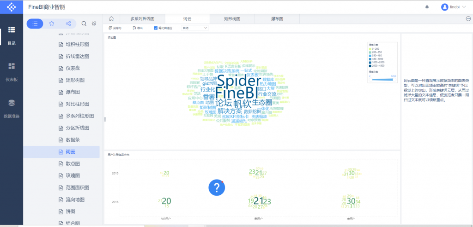Click the right handle of 搜索次数 slider
473x227 pixels.
pyautogui.click(x=394, y=80)
